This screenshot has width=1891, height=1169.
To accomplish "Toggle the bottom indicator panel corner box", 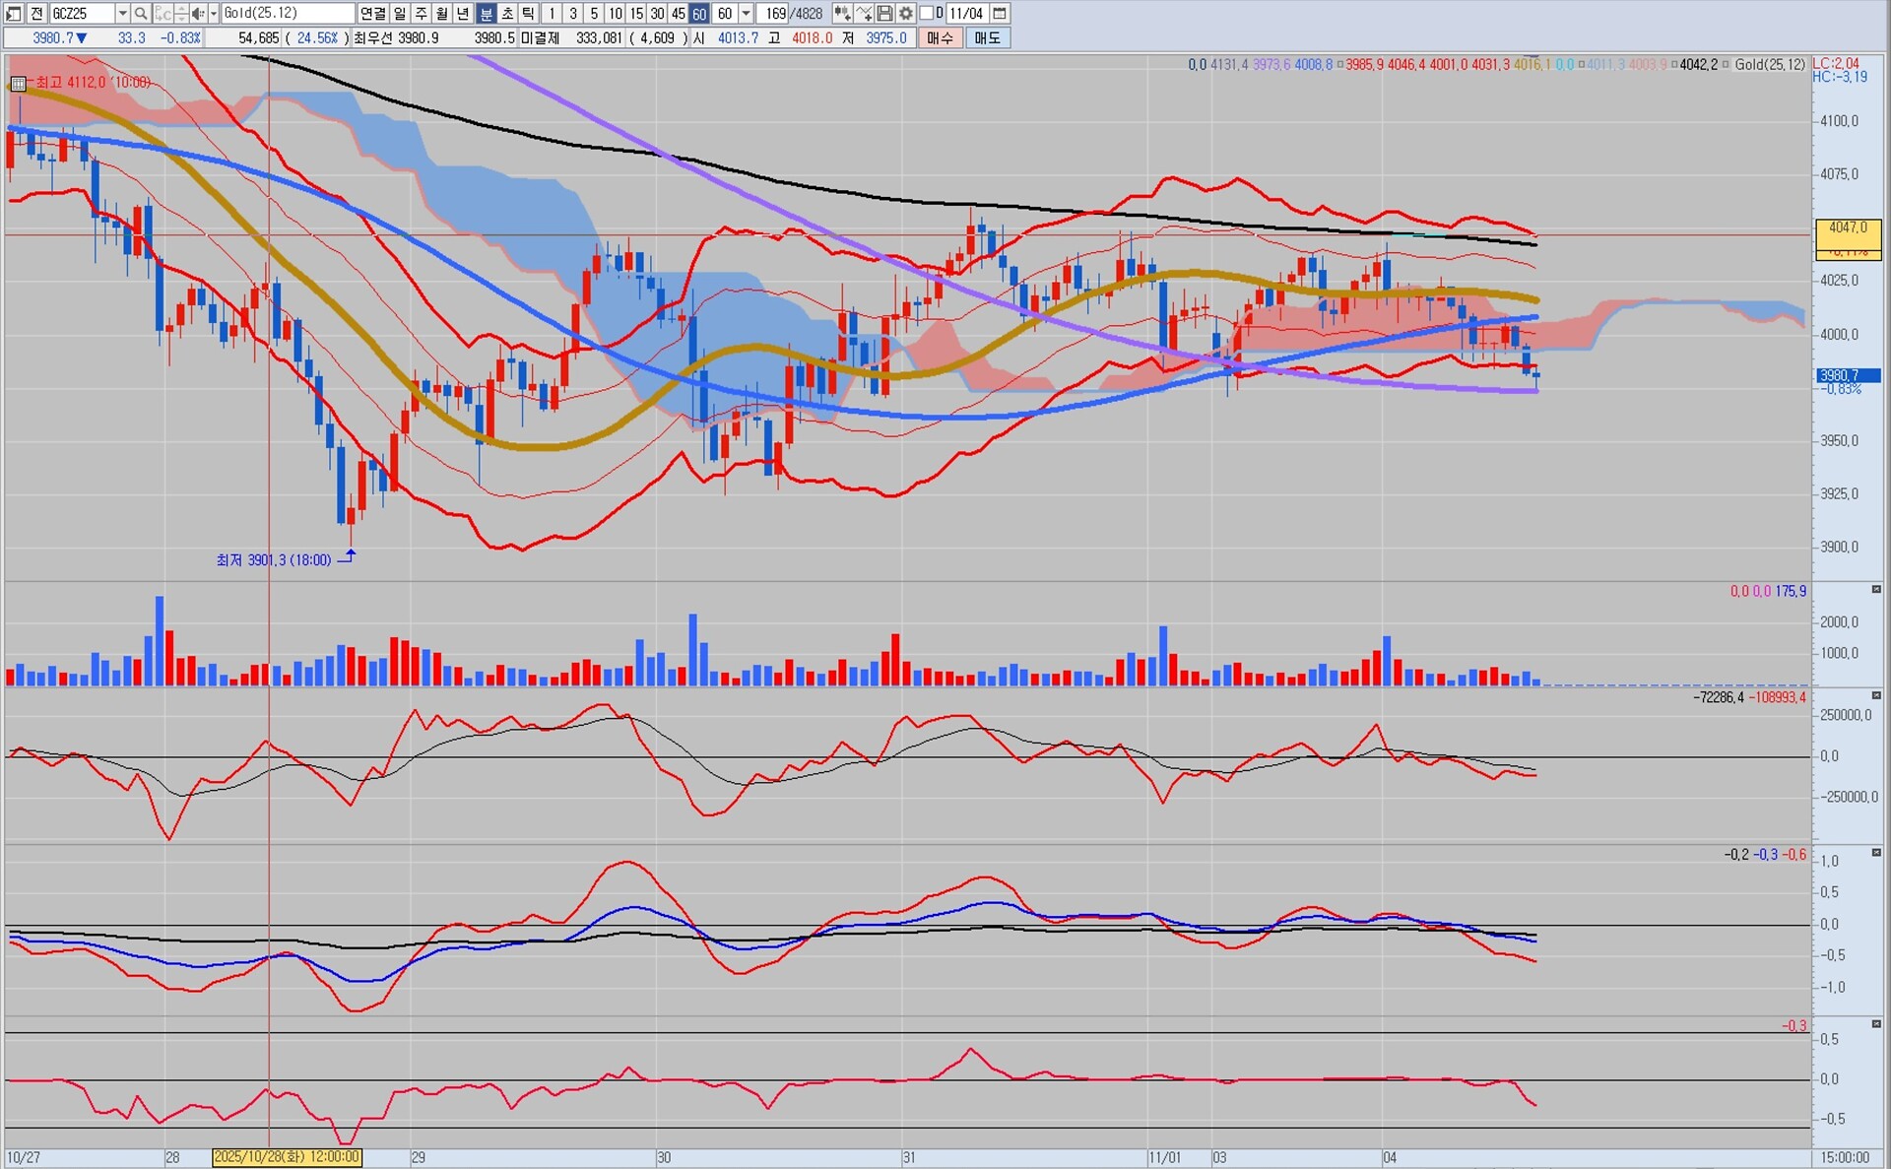I will click(x=1876, y=1024).
